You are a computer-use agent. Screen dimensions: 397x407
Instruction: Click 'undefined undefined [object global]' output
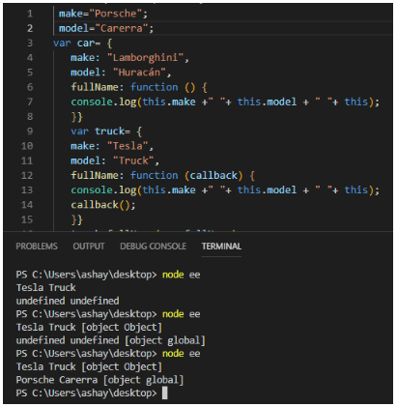(110, 340)
